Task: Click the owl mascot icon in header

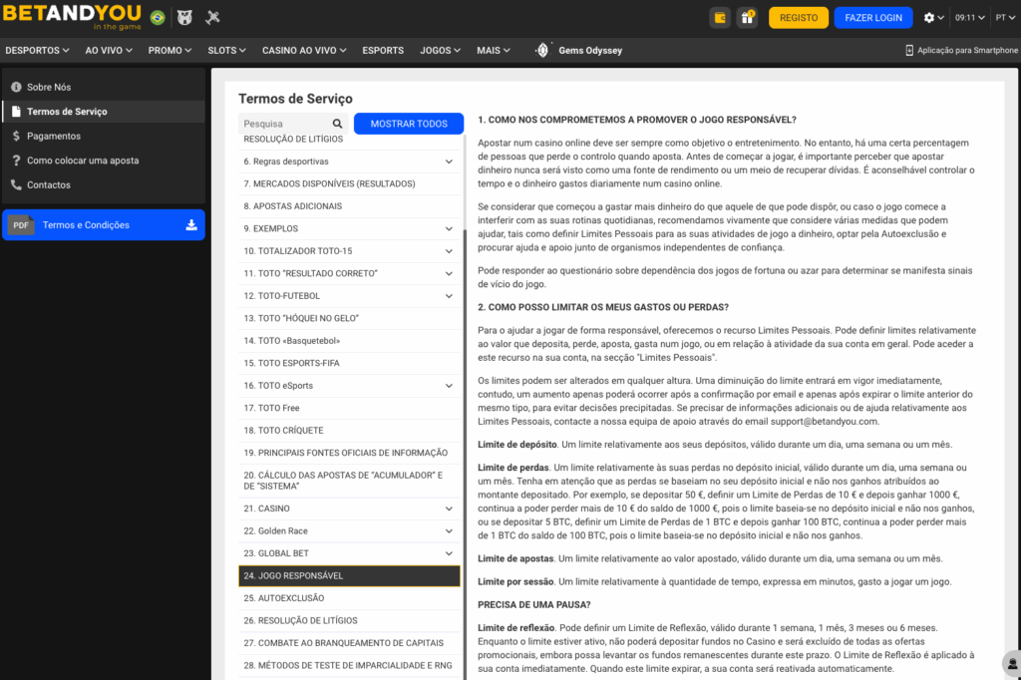Action: (184, 18)
